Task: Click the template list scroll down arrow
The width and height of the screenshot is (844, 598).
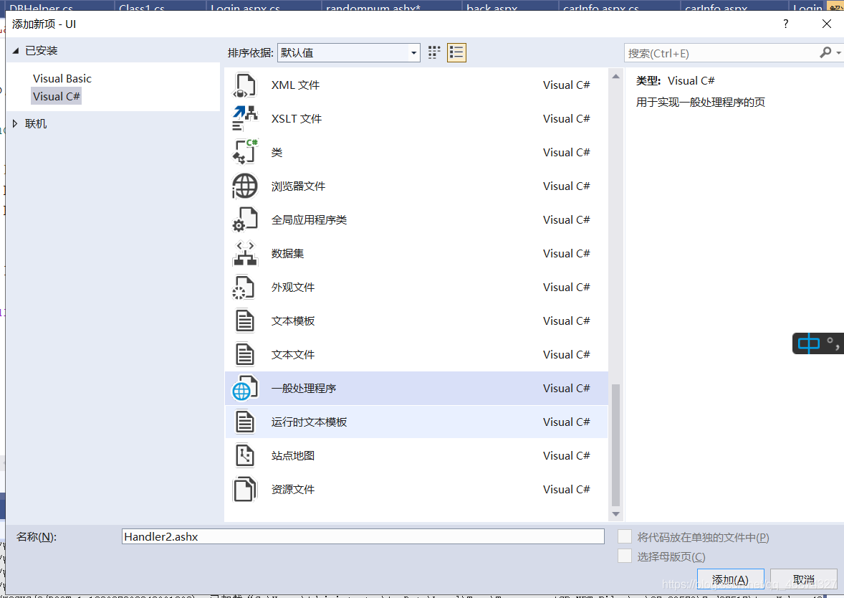Action: tap(615, 514)
